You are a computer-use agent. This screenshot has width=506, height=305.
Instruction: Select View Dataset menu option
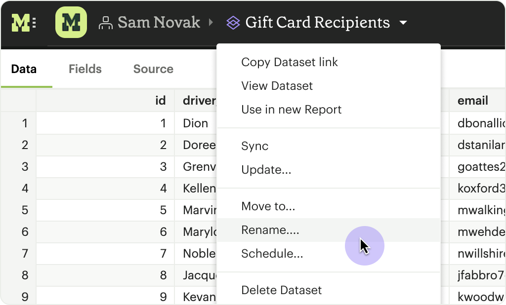click(277, 86)
